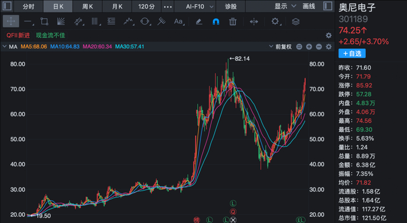Select the fan lines drawing tool
Image resolution: width=407 pixels, height=223 pixels.
[x=60, y=21]
